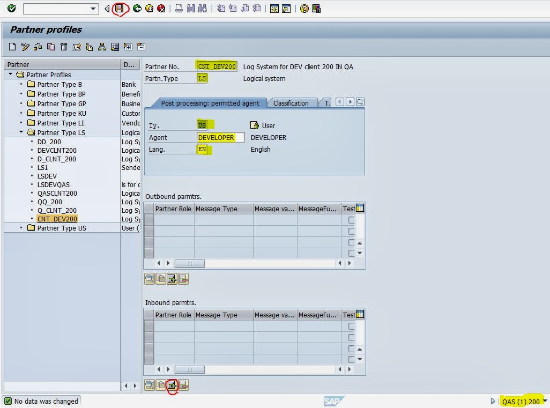
Task: Expand the Partner Type US folder
Action: (21, 228)
